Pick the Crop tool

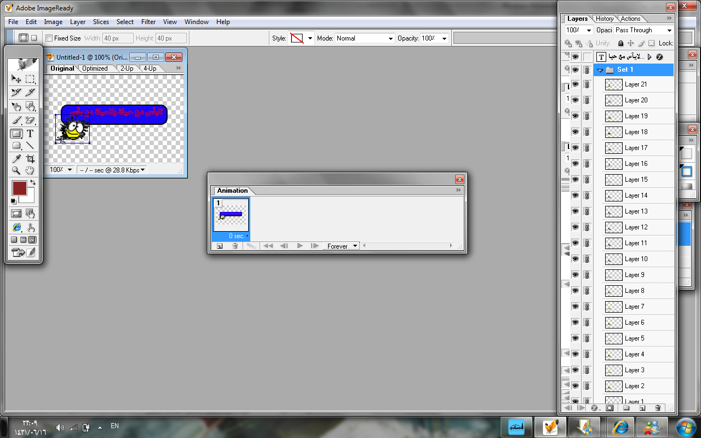click(x=30, y=159)
